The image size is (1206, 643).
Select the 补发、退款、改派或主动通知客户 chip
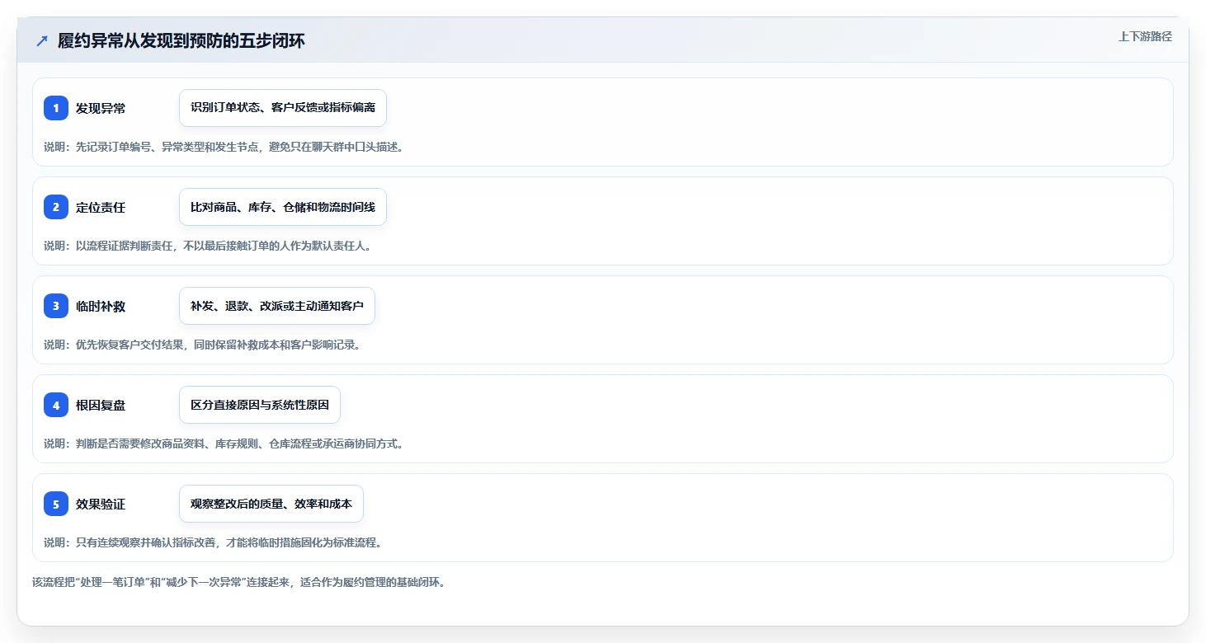277,306
